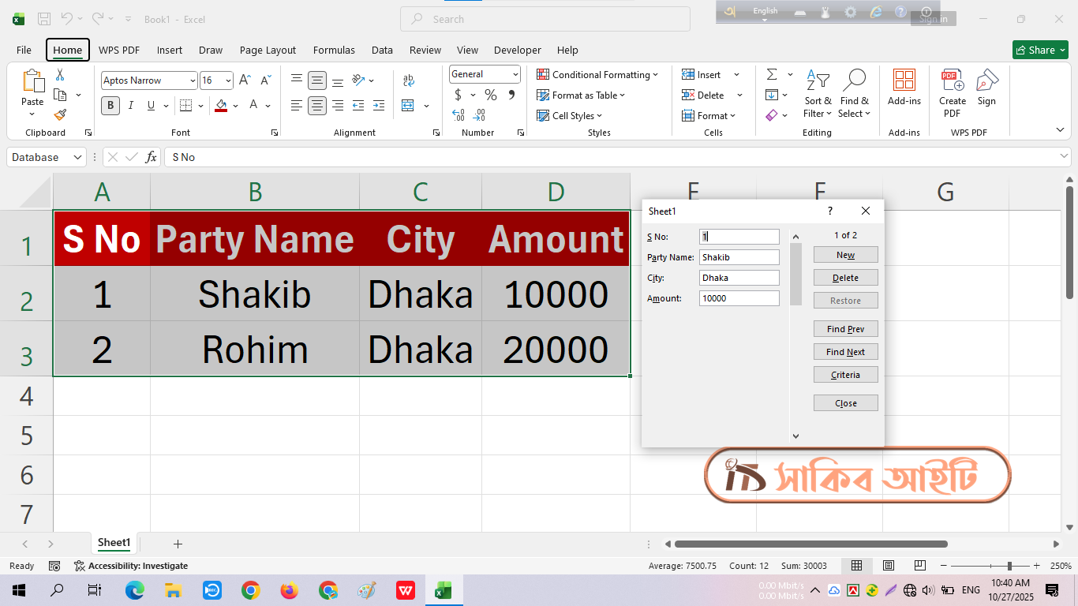Click the Find Next button in the form
1078x606 pixels.
845,351
